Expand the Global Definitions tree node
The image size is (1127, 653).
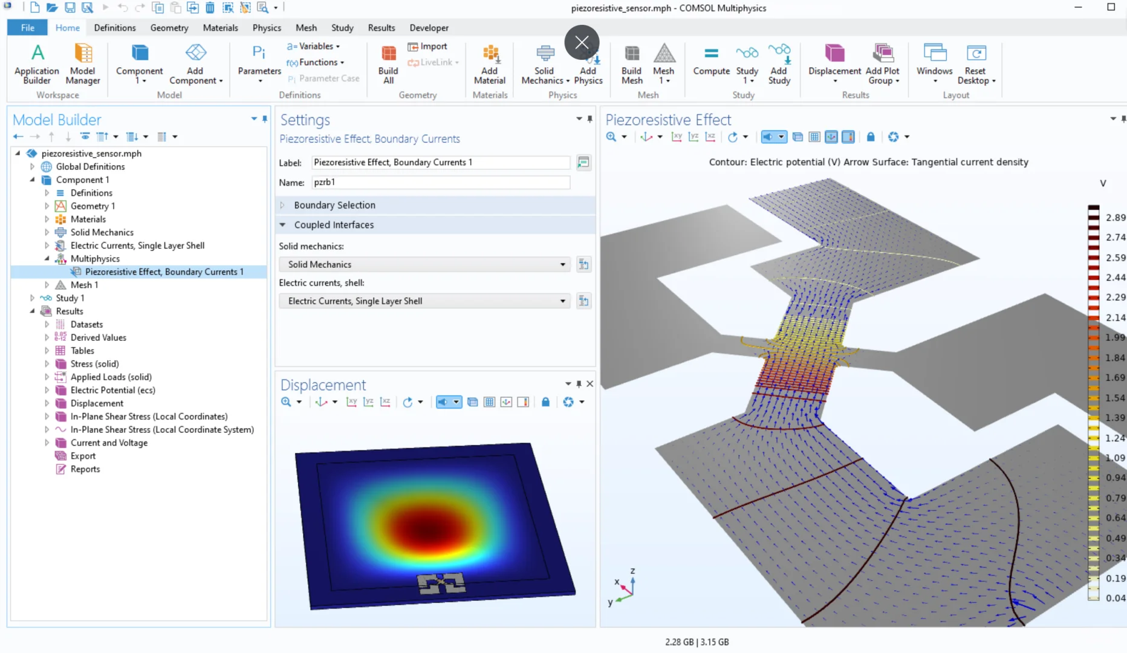pyautogui.click(x=33, y=166)
